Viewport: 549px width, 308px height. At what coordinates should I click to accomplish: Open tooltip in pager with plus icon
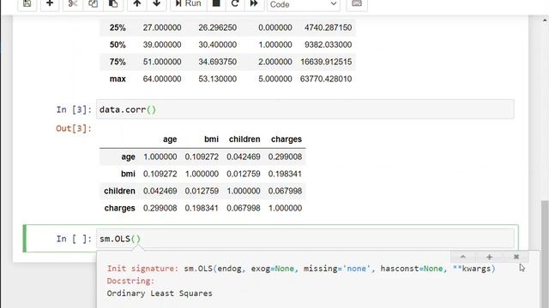[490, 257]
